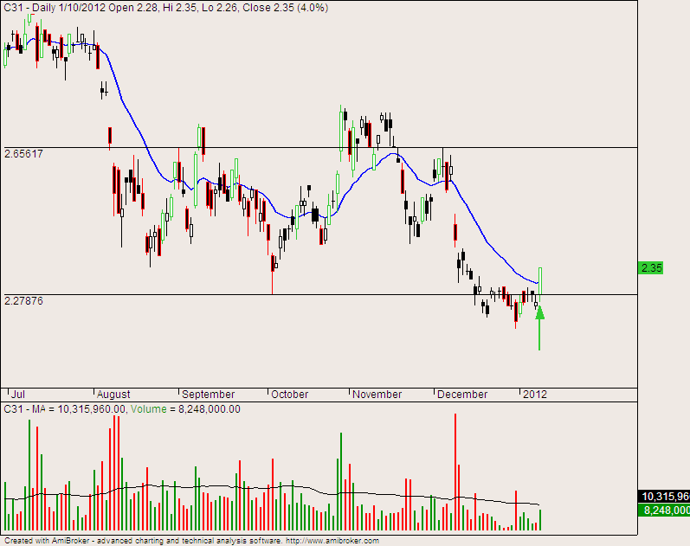Select the September label on the time axis
The width and height of the screenshot is (690, 546).
tap(208, 394)
